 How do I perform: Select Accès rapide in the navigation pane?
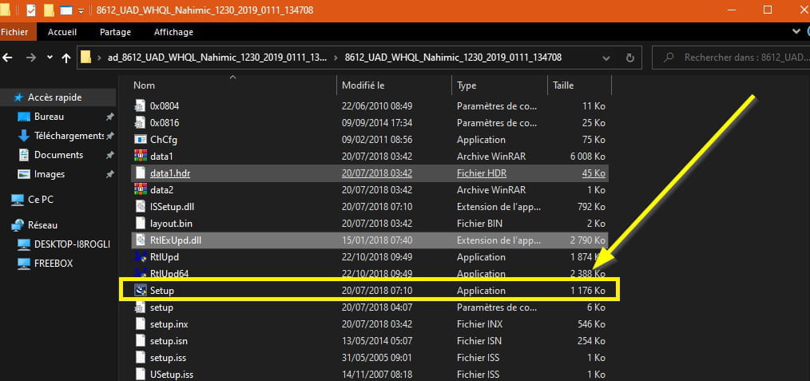54,97
